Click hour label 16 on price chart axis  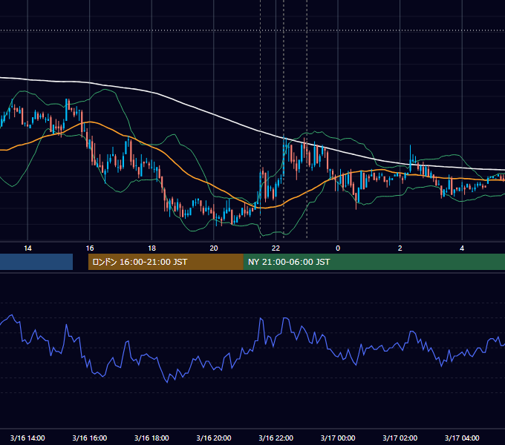tap(90, 248)
